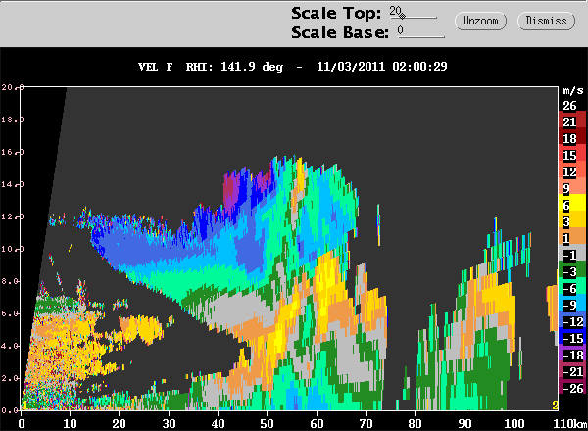Adjust the Scale Top slider handle
588x431 pixels.
[x=402, y=16]
